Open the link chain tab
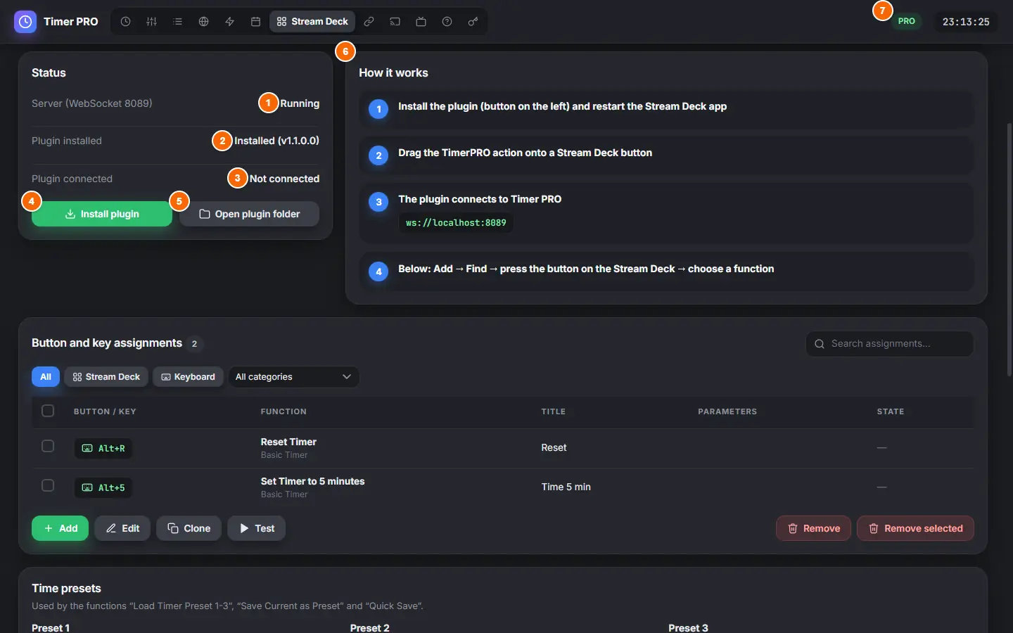 click(369, 22)
